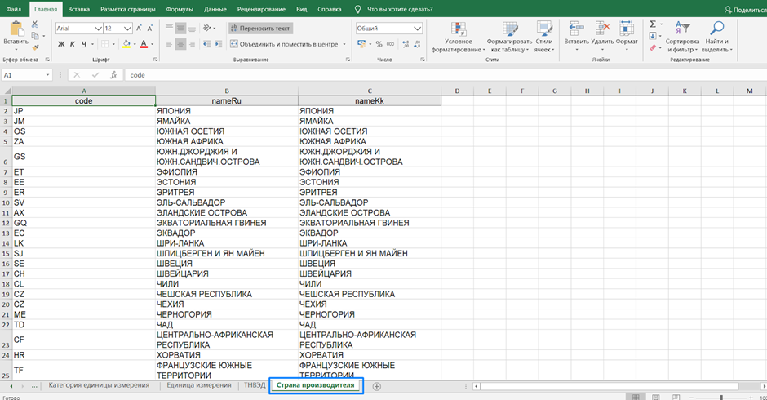This screenshot has height=400, width=767.
Task: Open the Общий number format dropdown
Action: pyautogui.click(x=417, y=29)
